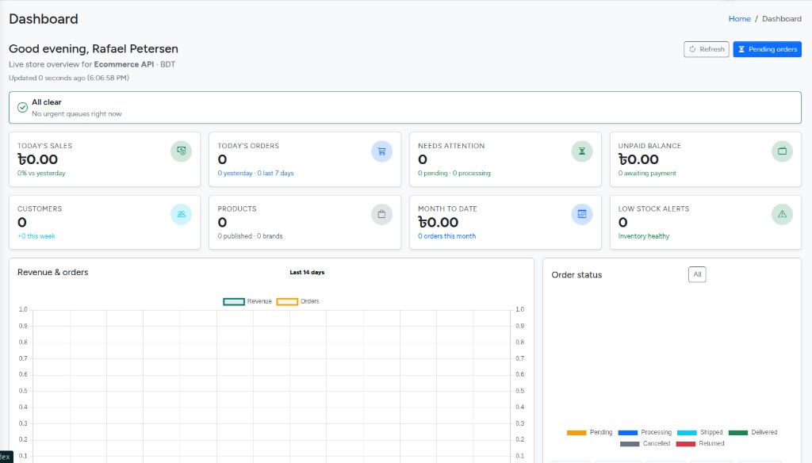Click 'Inventory healthy' status text

(x=644, y=235)
